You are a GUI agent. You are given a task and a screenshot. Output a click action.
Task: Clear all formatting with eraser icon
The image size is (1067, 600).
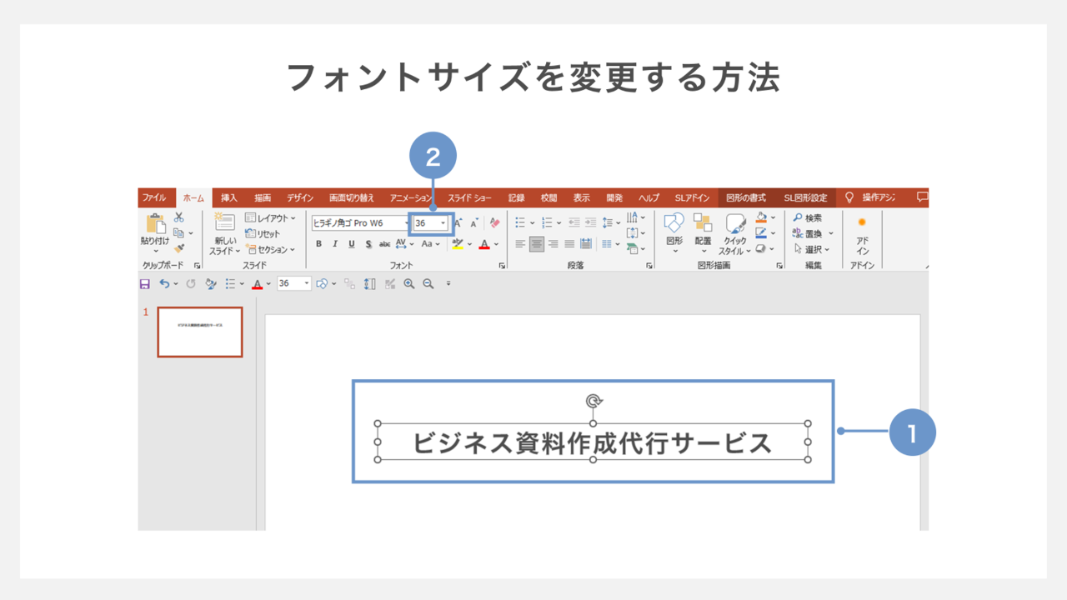[x=494, y=223]
